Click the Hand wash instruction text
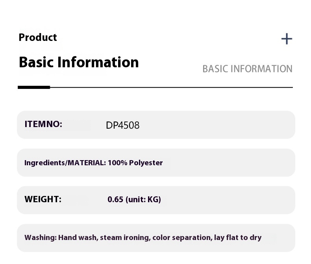Image resolution: width=311 pixels, height=264 pixels. 78,237
